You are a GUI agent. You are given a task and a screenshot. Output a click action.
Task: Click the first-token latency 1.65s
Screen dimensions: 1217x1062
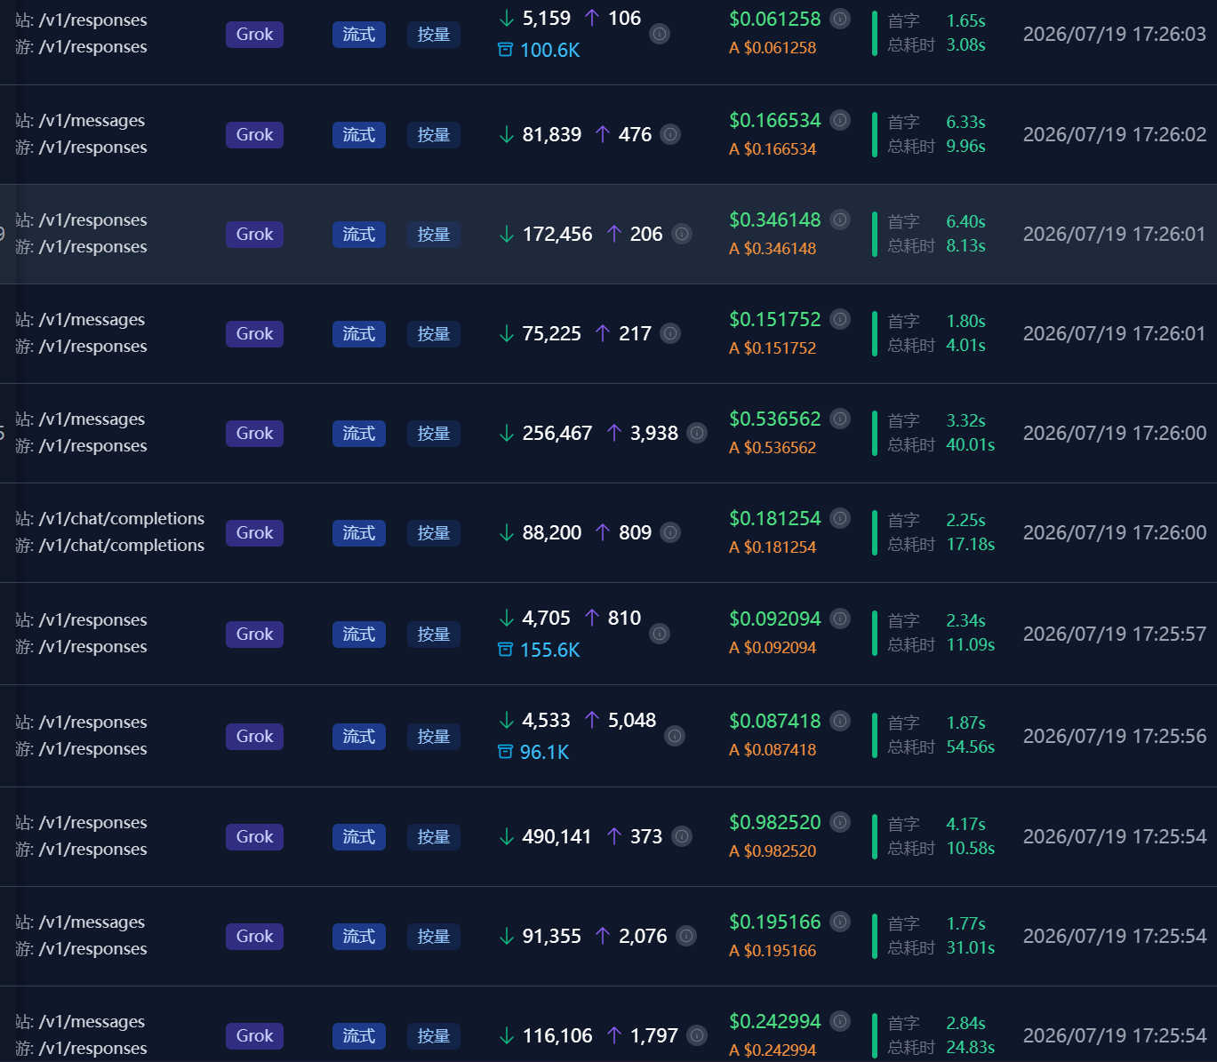click(x=965, y=20)
